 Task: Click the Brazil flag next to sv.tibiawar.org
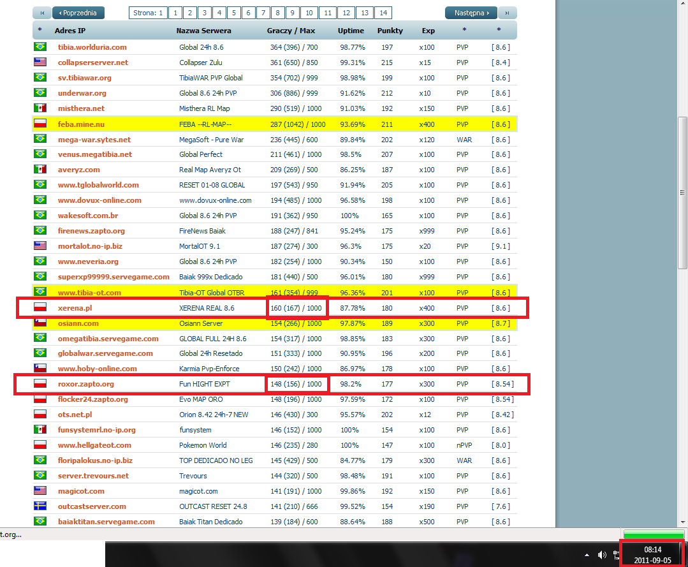coord(40,77)
